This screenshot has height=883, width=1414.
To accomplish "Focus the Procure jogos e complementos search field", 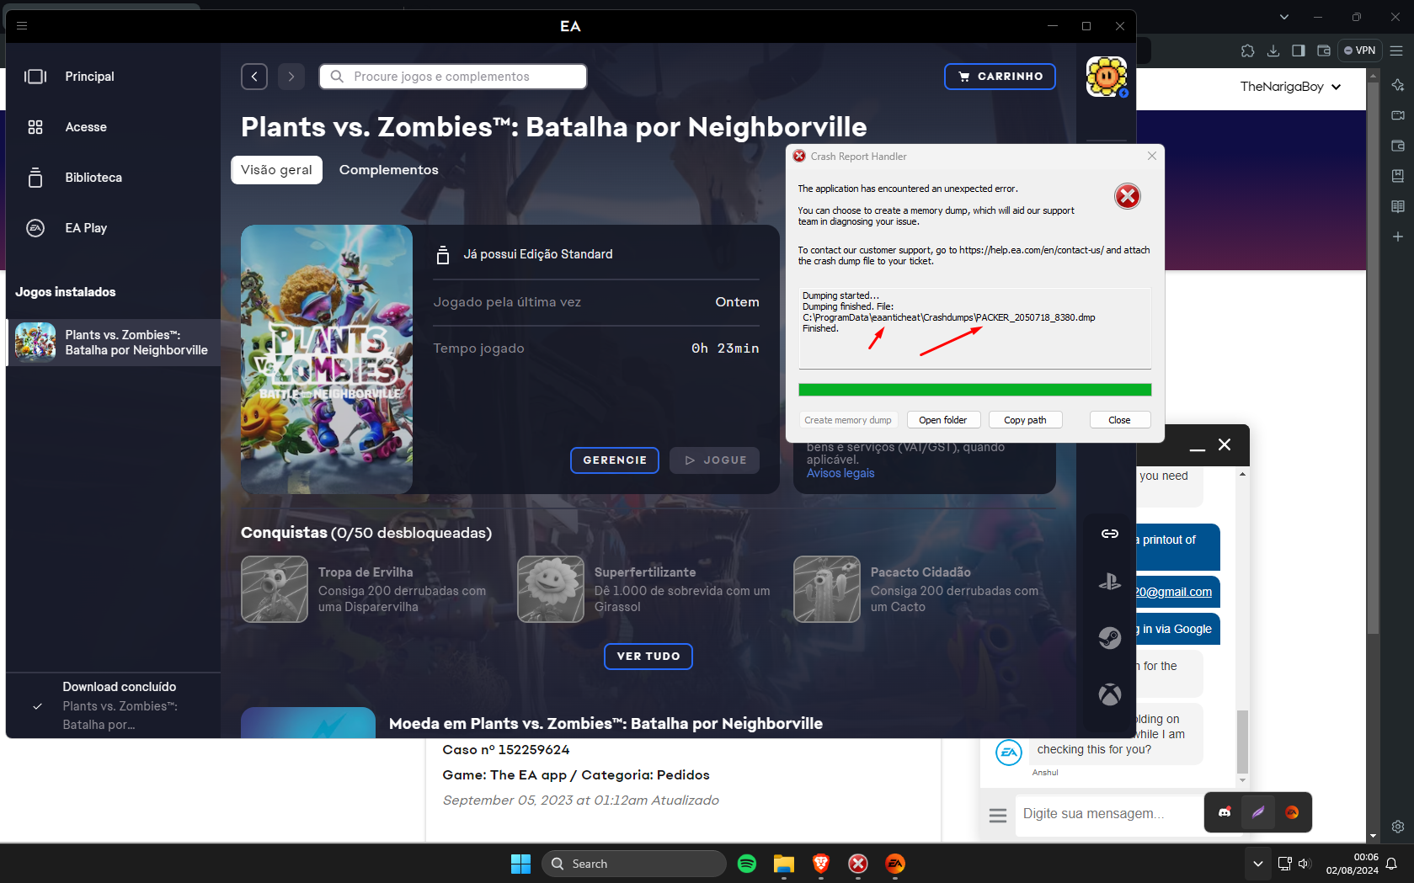I will click(453, 77).
